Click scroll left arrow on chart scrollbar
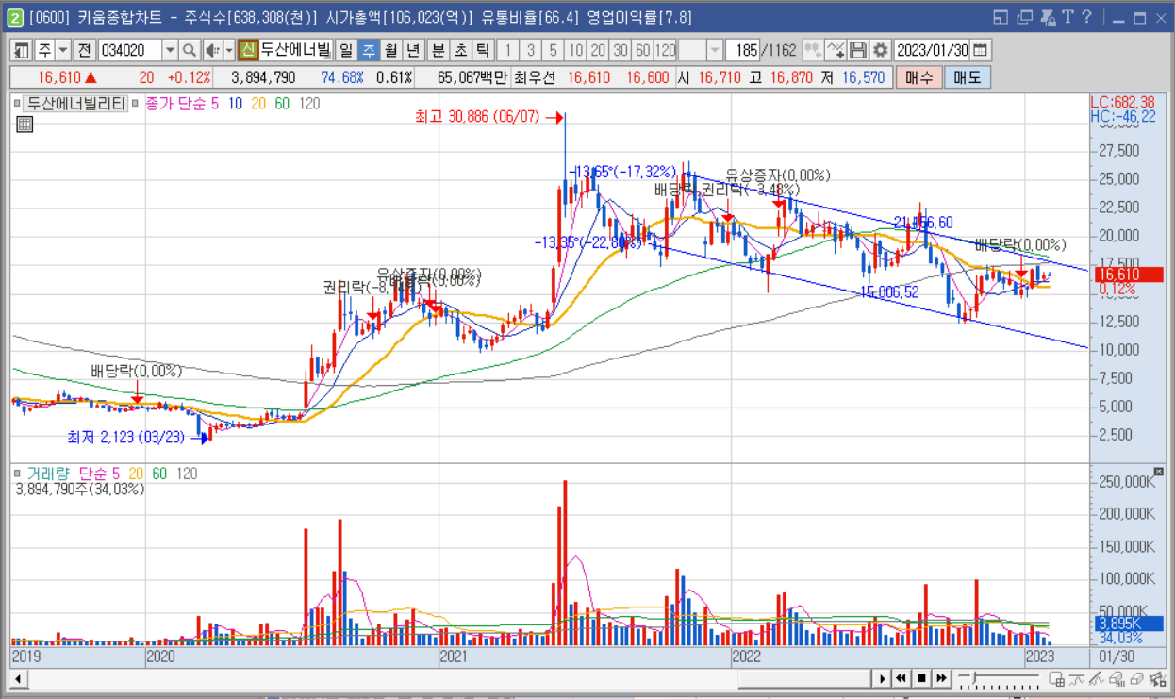1175x699 pixels. click(18, 678)
